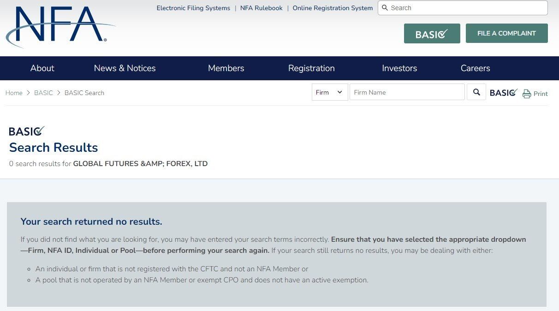The width and height of the screenshot is (559, 311).
Task: Open the News & Notices menu
Action: pyautogui.click(x=125, y=68)
